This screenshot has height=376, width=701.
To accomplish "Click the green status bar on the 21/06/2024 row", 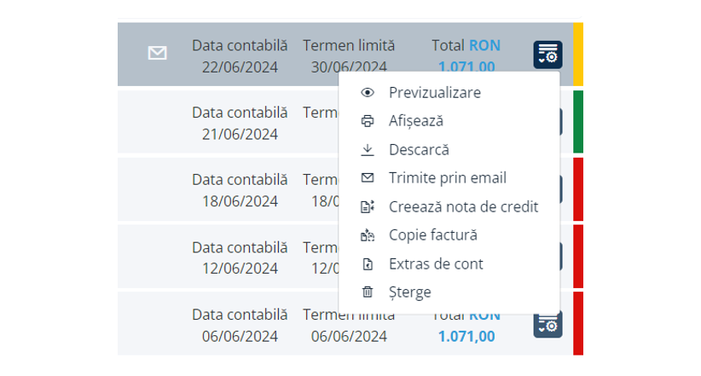I will pos(577,122).
